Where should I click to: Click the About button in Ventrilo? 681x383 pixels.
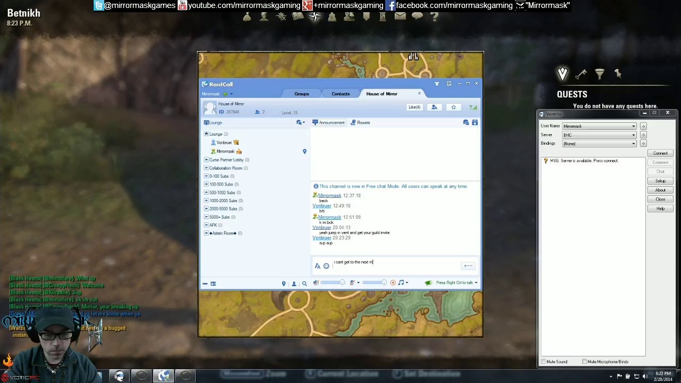(660, 190)
